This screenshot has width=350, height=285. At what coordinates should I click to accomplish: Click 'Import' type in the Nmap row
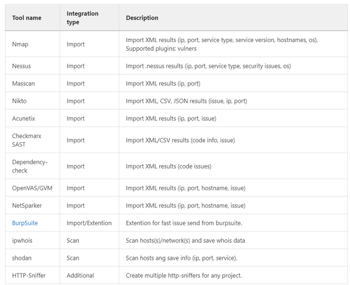(75, 44)
